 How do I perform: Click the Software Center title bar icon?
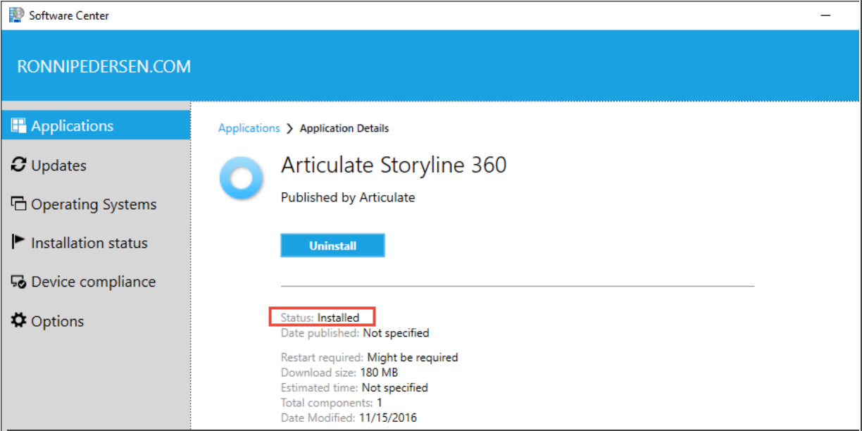[16, 15]
